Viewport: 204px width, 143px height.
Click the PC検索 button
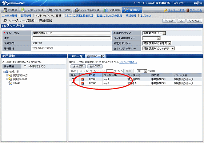pos(169,21)
